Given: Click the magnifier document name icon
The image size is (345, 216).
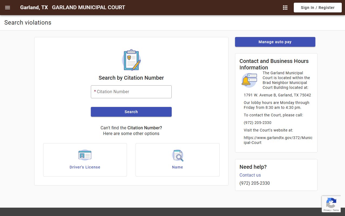Looking at the screenshot, I should click(178, 155).
